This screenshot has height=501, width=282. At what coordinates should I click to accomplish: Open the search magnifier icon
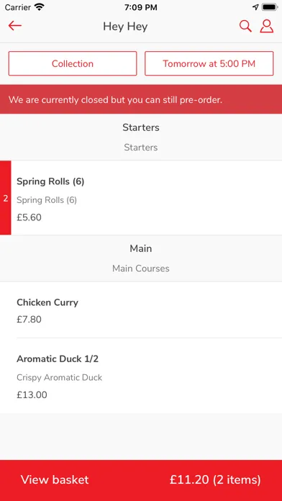245,26
